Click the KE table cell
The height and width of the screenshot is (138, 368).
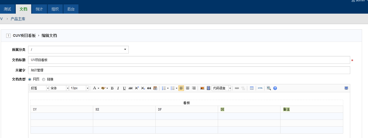(x=124, y=109)
